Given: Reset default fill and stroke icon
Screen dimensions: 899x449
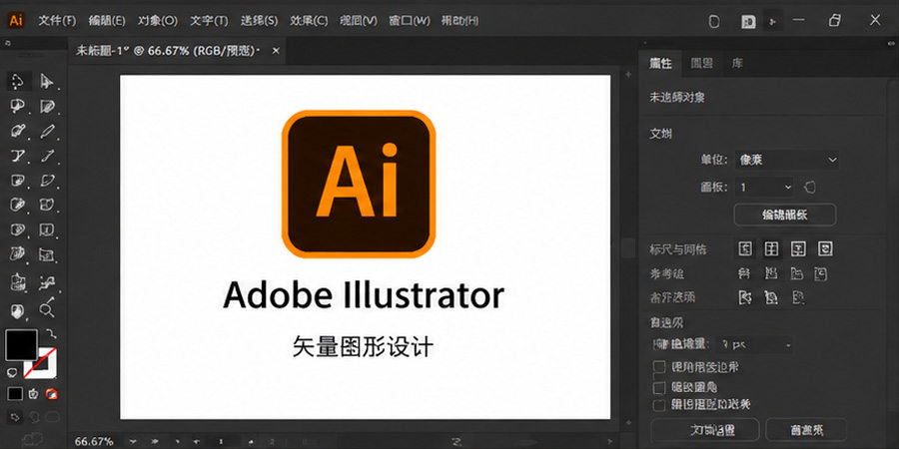Looking at the screenshot, I should coord(11,373).
